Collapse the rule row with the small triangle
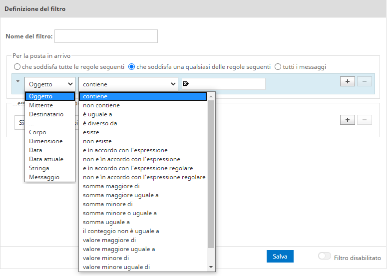This screenshot has width=387, height=276. coord(18,81)
